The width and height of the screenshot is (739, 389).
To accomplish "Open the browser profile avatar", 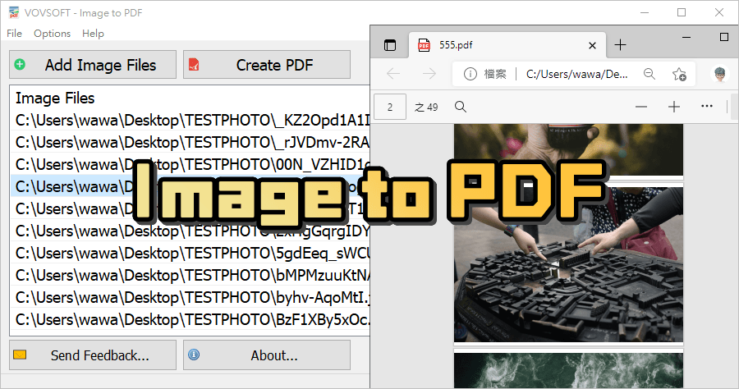I will [x=719, y=74].
